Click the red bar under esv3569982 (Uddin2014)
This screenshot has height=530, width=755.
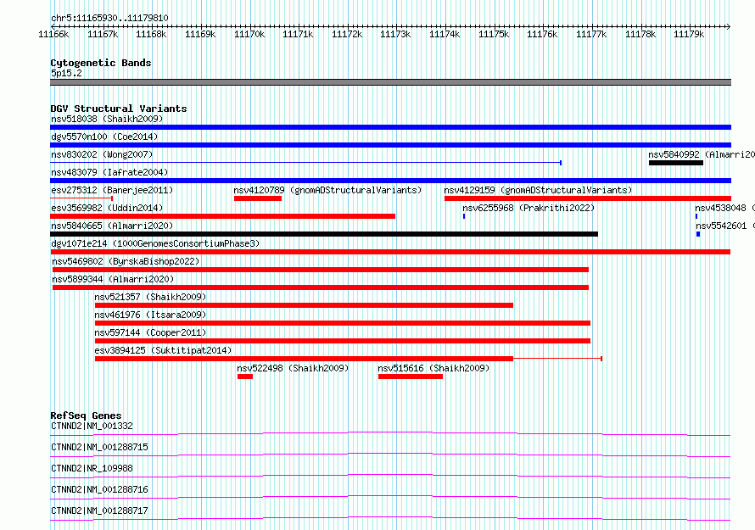pyautogui.click(x=222, y=216)
